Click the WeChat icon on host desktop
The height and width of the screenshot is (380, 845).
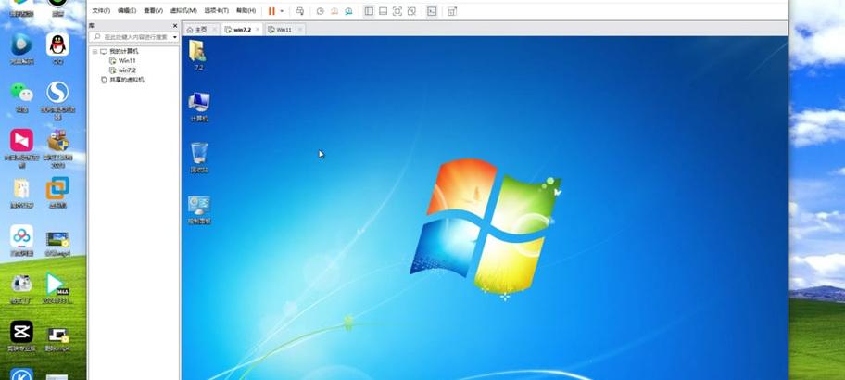click(21, 93)
